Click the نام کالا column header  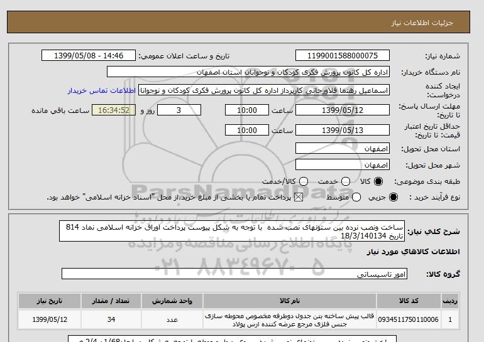click(x=290, y=301)
